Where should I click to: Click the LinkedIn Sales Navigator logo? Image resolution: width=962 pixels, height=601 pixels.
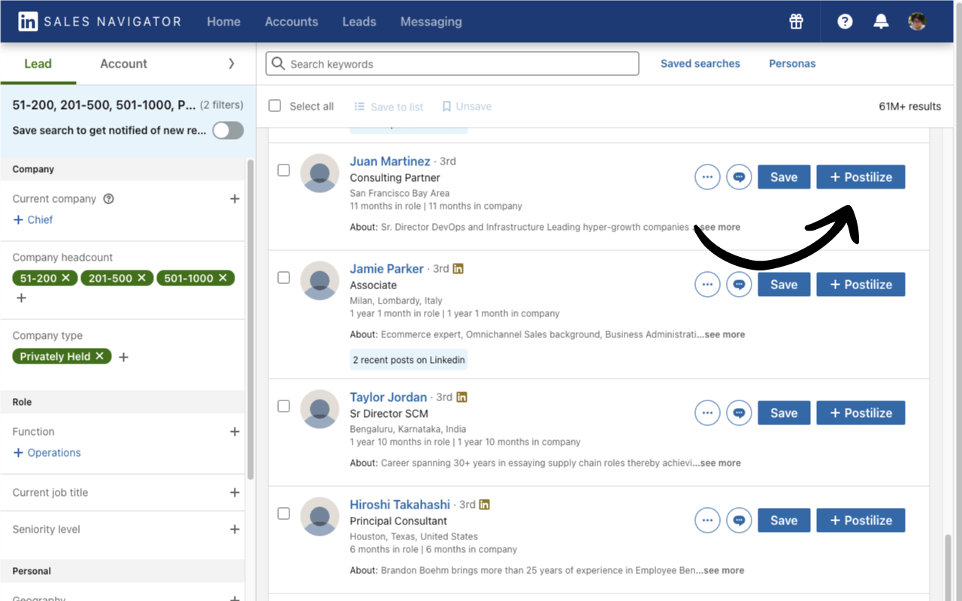pyautogui.click(x=99, y=22)
